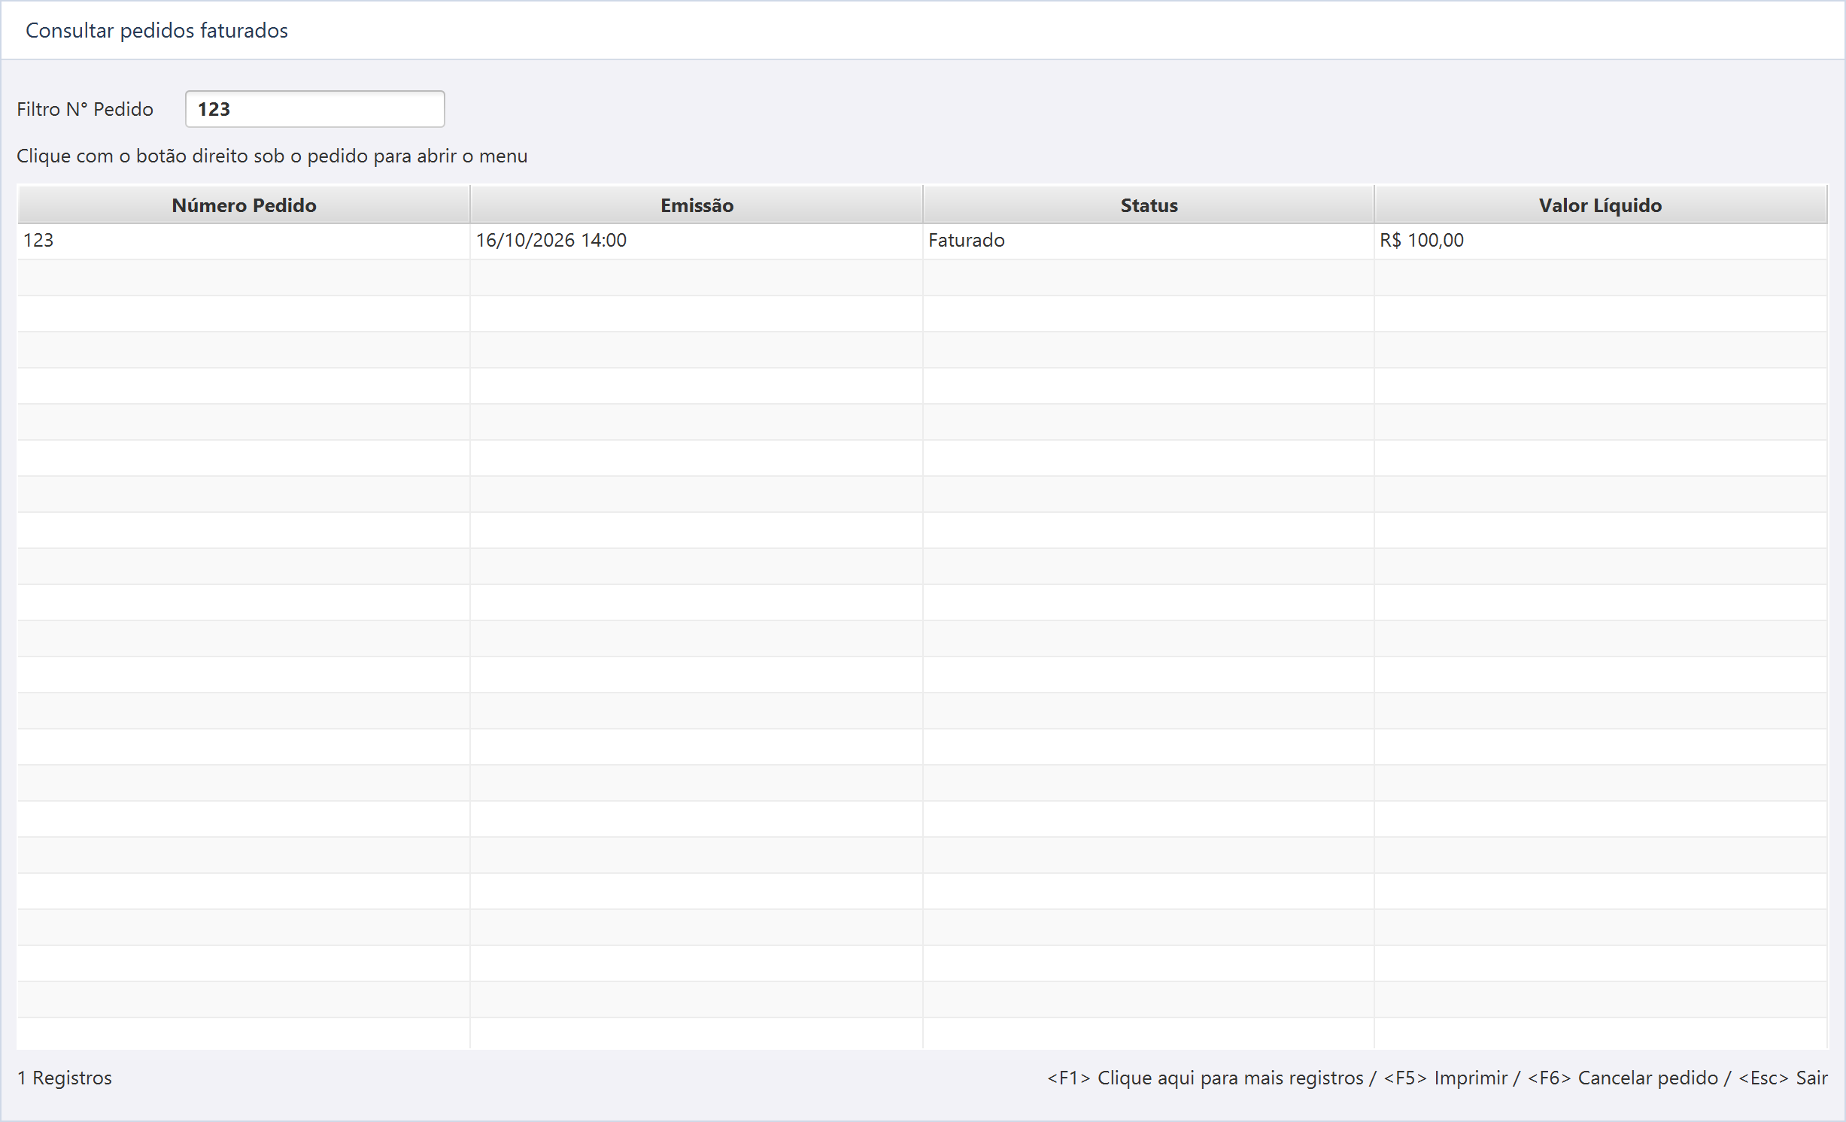Click the Esc Sair shortcut text
The image size is (1846, 1122).
1784,1078
